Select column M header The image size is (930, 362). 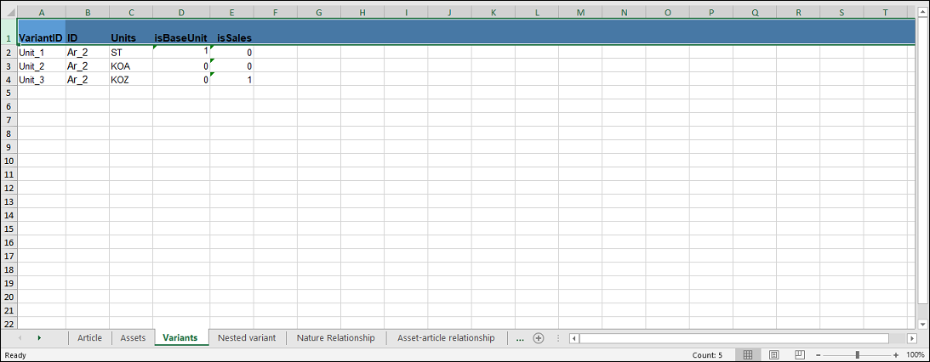tap(580, 13)
